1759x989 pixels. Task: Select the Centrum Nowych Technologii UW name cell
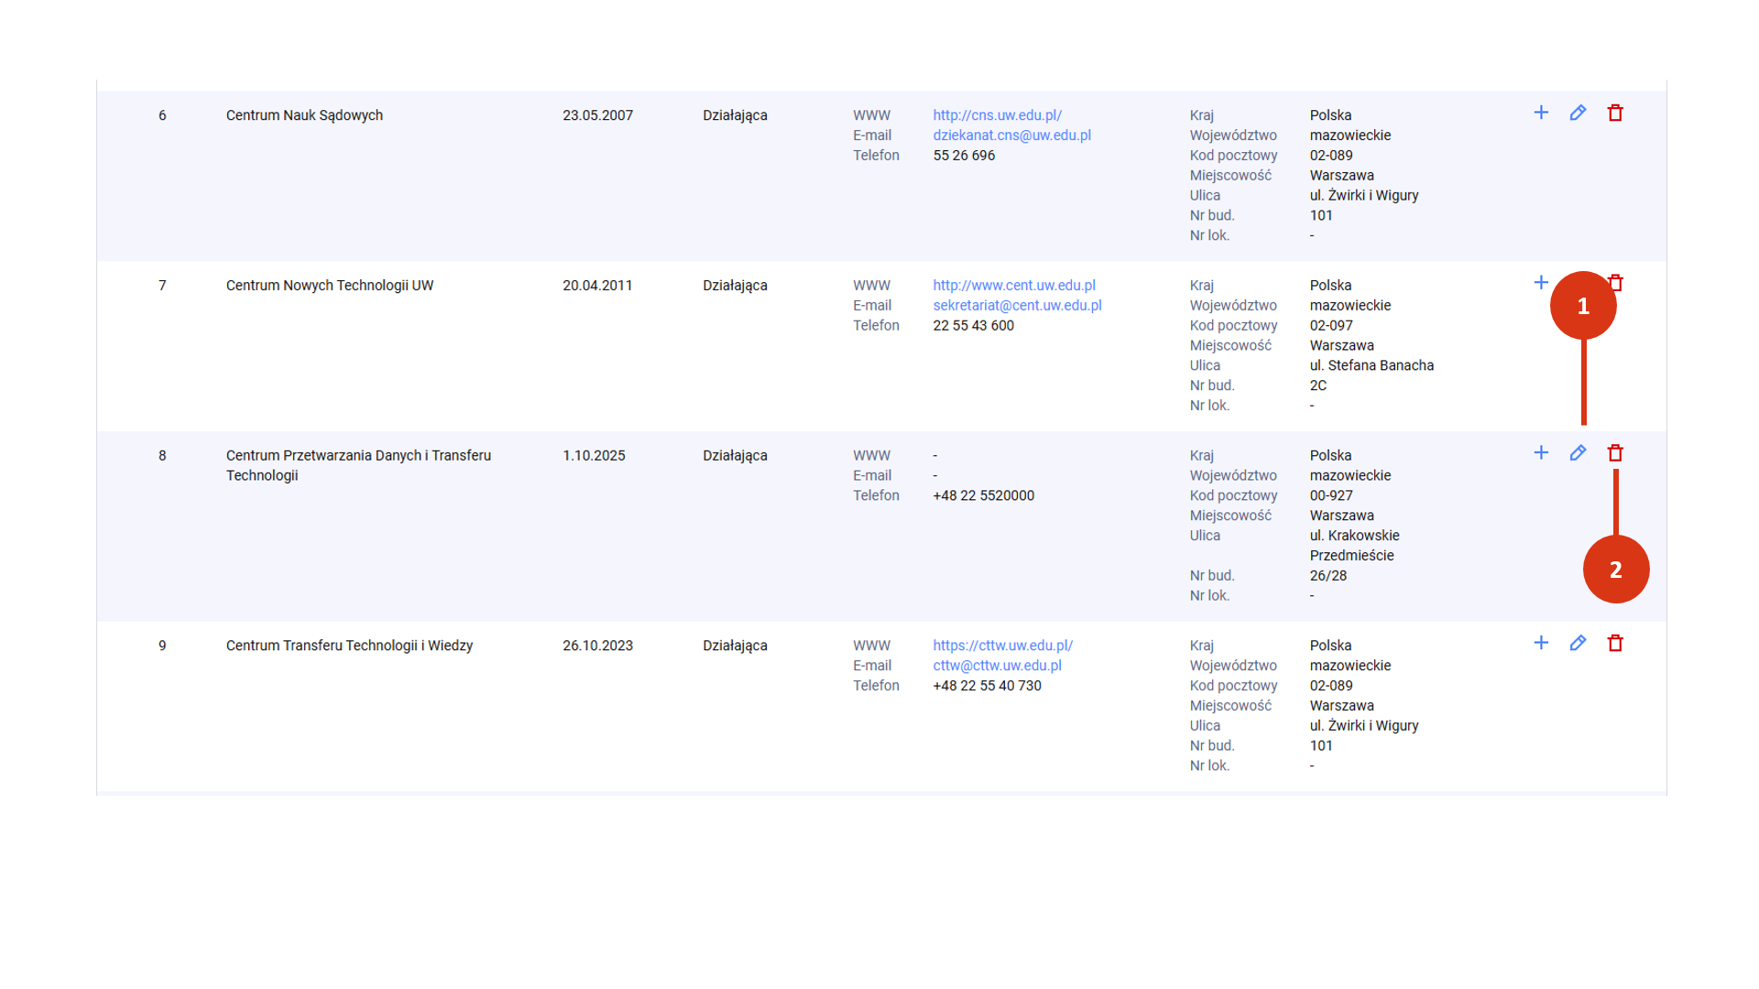[330, 286]
